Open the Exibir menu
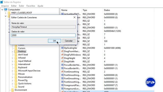Screen dimensions: 163x92 pyautogui.click(x=21, y=6)
